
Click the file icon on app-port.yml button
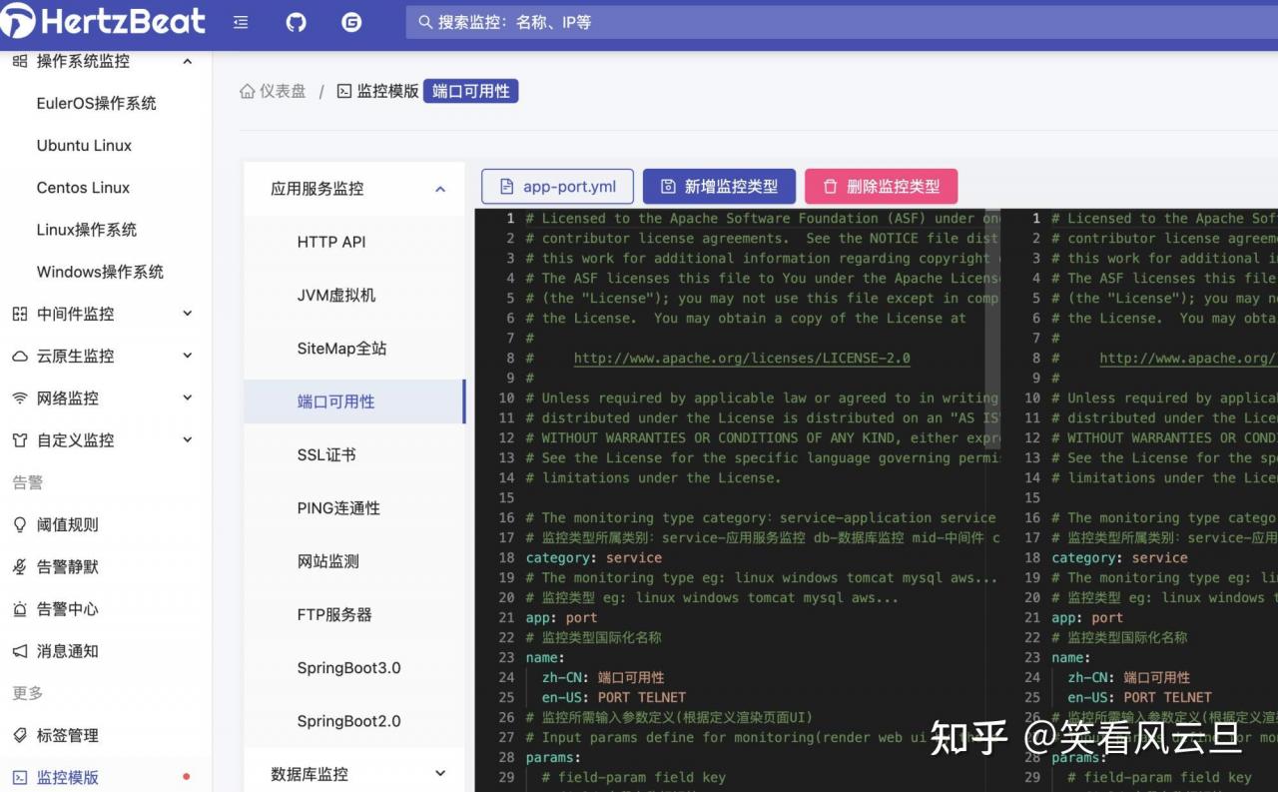507,187
